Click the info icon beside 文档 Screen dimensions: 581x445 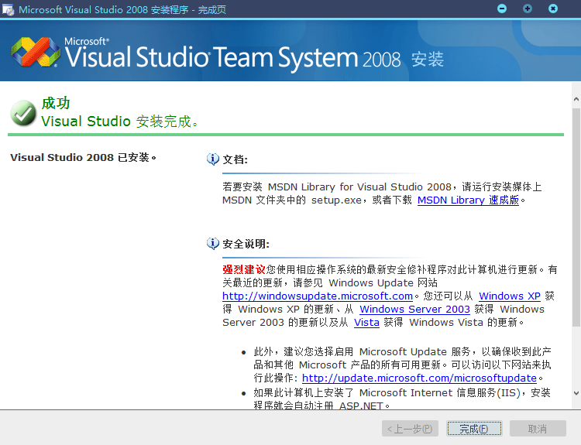(213, 159)
